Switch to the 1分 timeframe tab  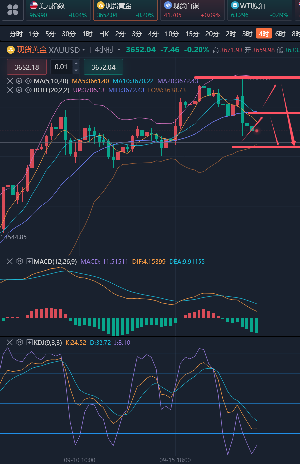pos(34,34)
